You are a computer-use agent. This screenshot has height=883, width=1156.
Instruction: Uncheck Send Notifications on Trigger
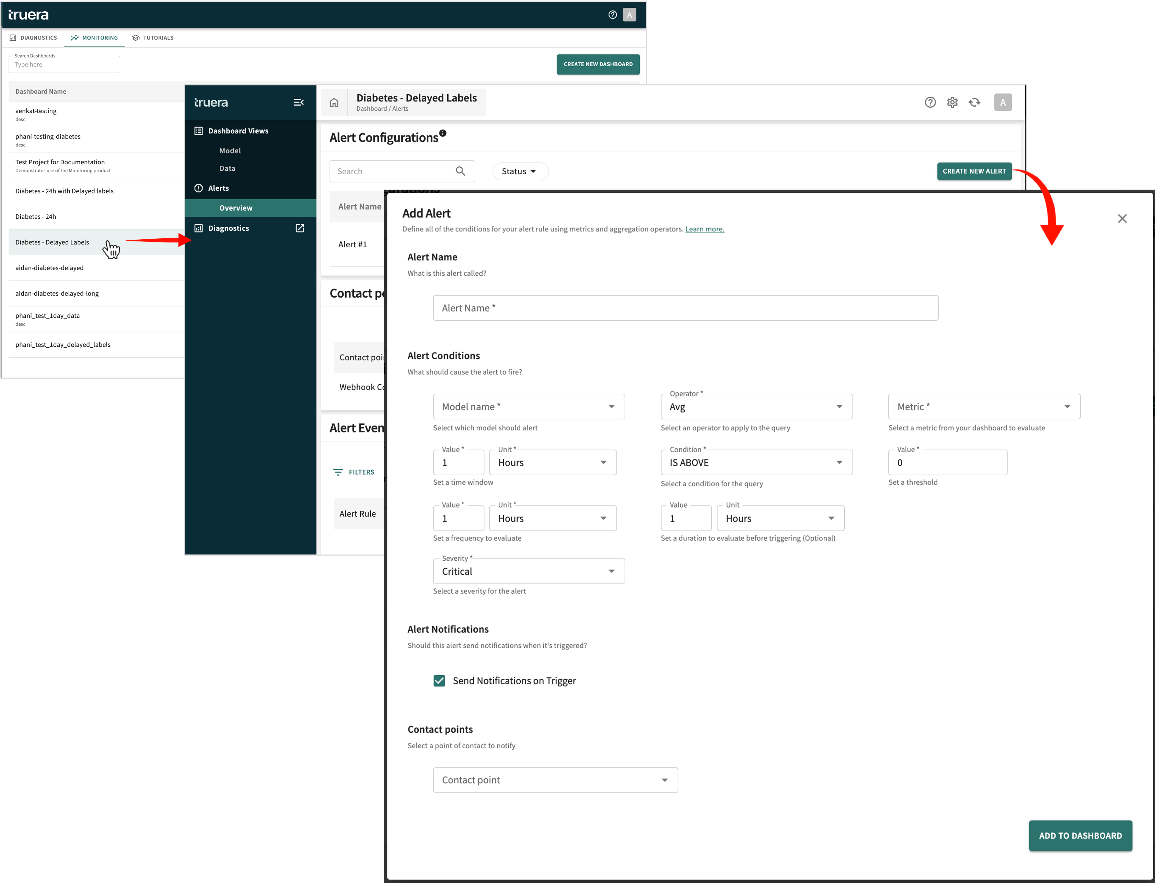[x=439, y=681]
